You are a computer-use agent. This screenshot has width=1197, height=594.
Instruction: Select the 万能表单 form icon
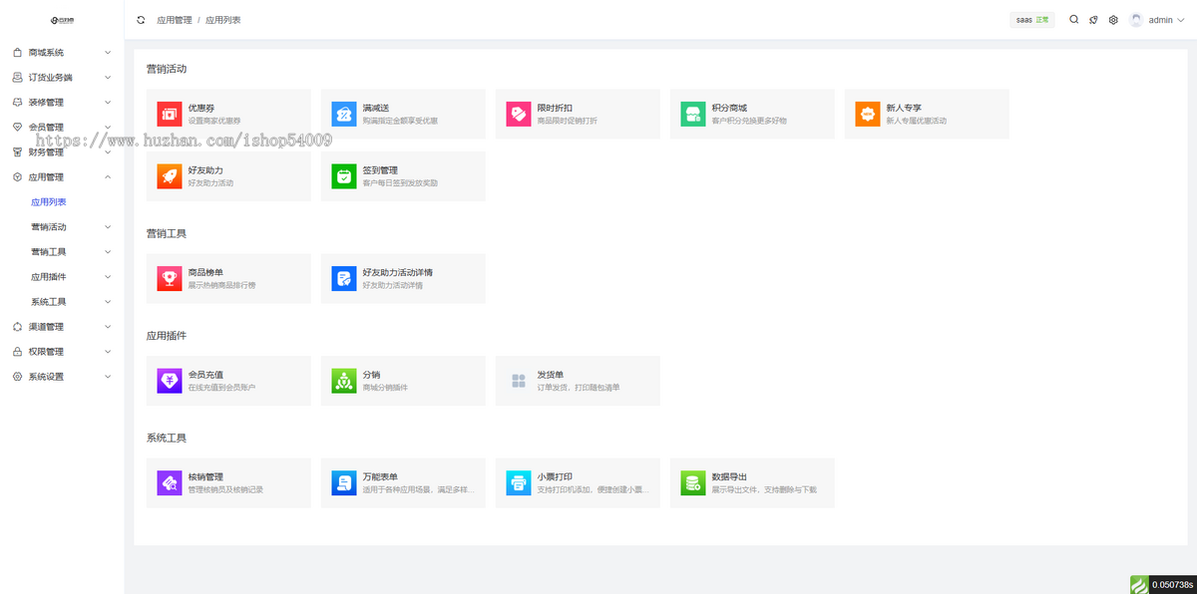pos(344,483)
